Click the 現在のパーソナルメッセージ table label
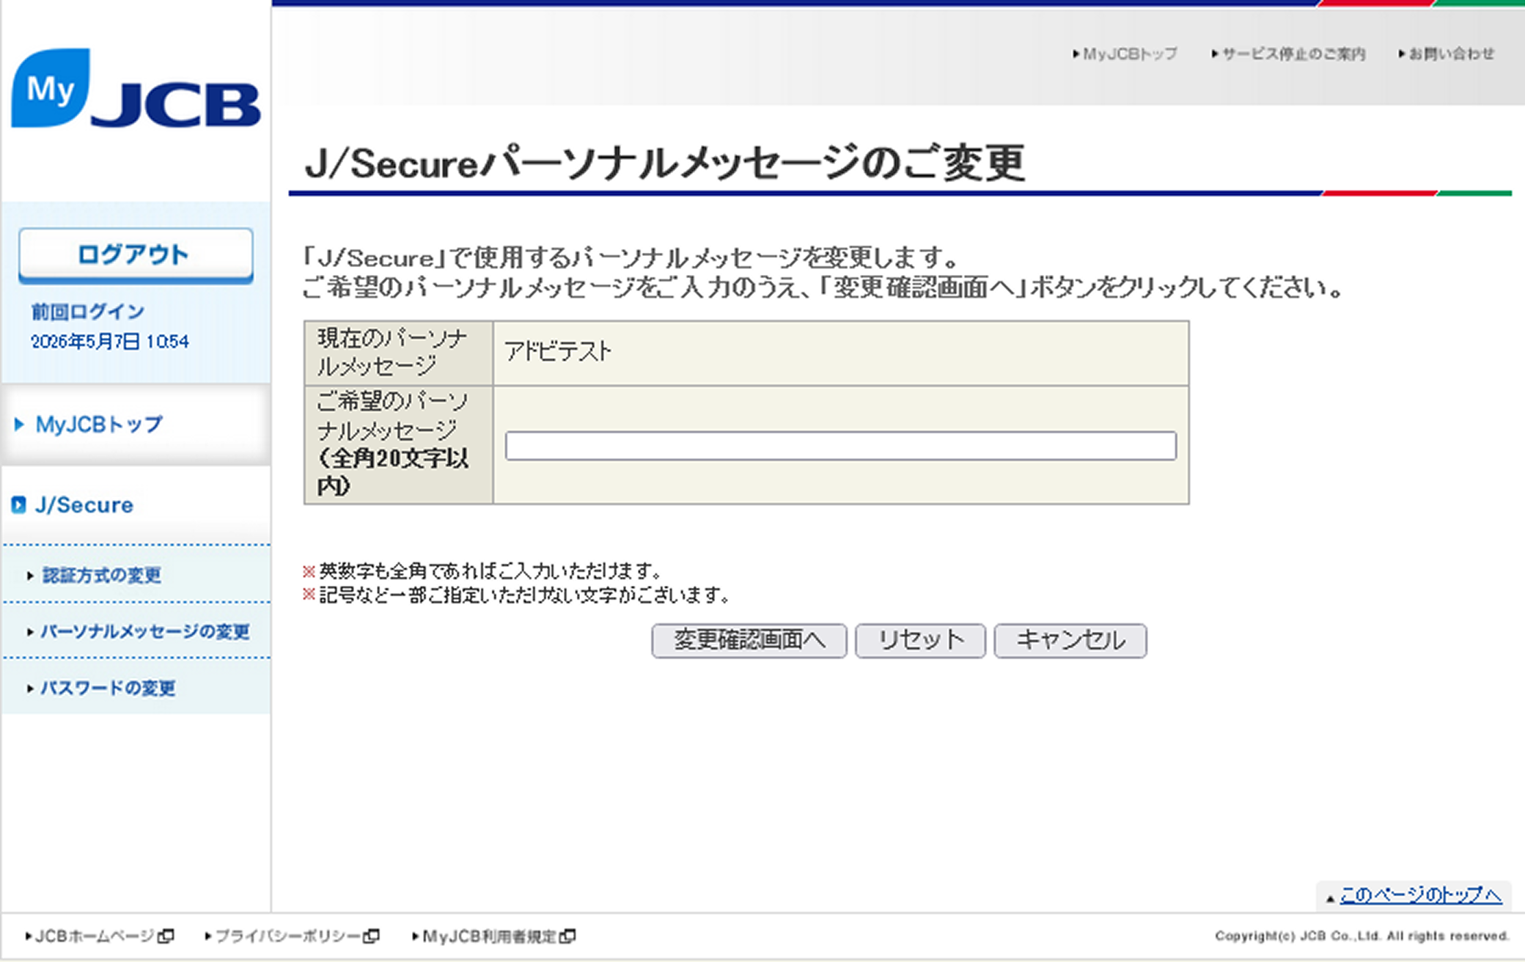Screen dimensions: 1525x962 point(393,353)
